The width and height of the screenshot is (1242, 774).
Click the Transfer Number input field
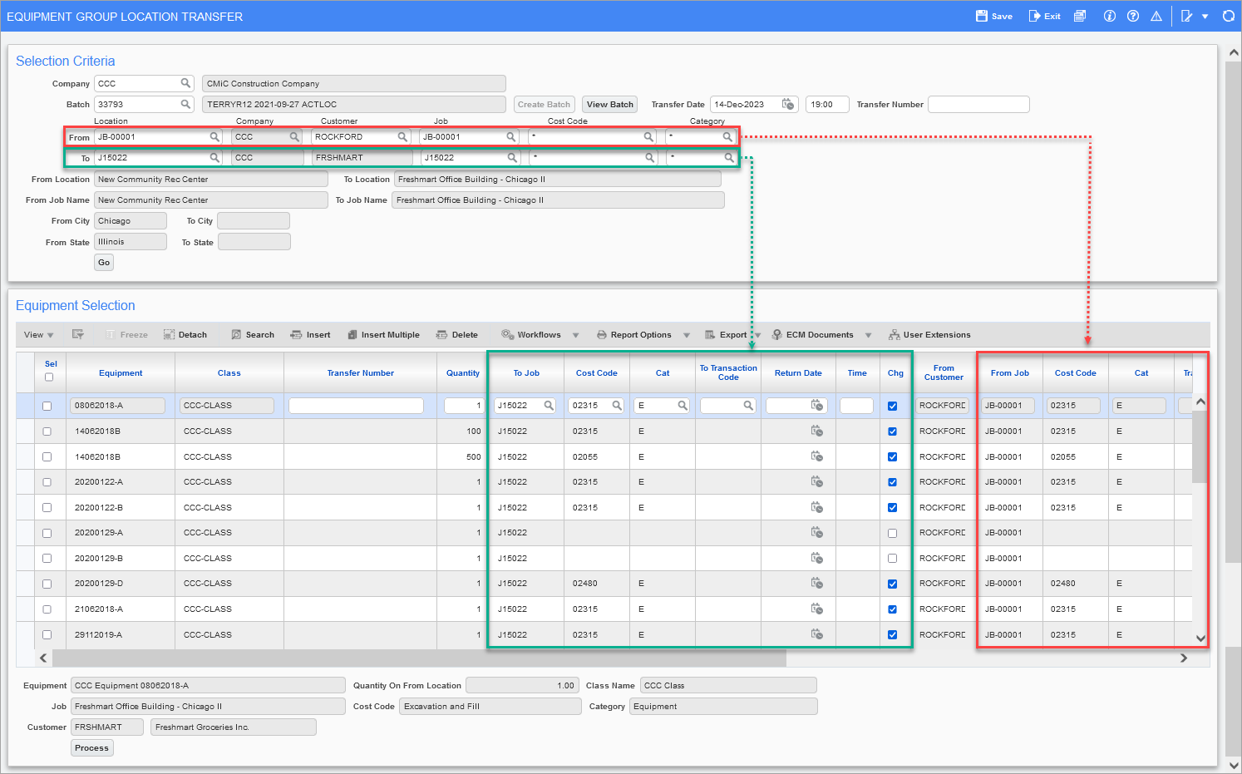click(x=978, y=104)
